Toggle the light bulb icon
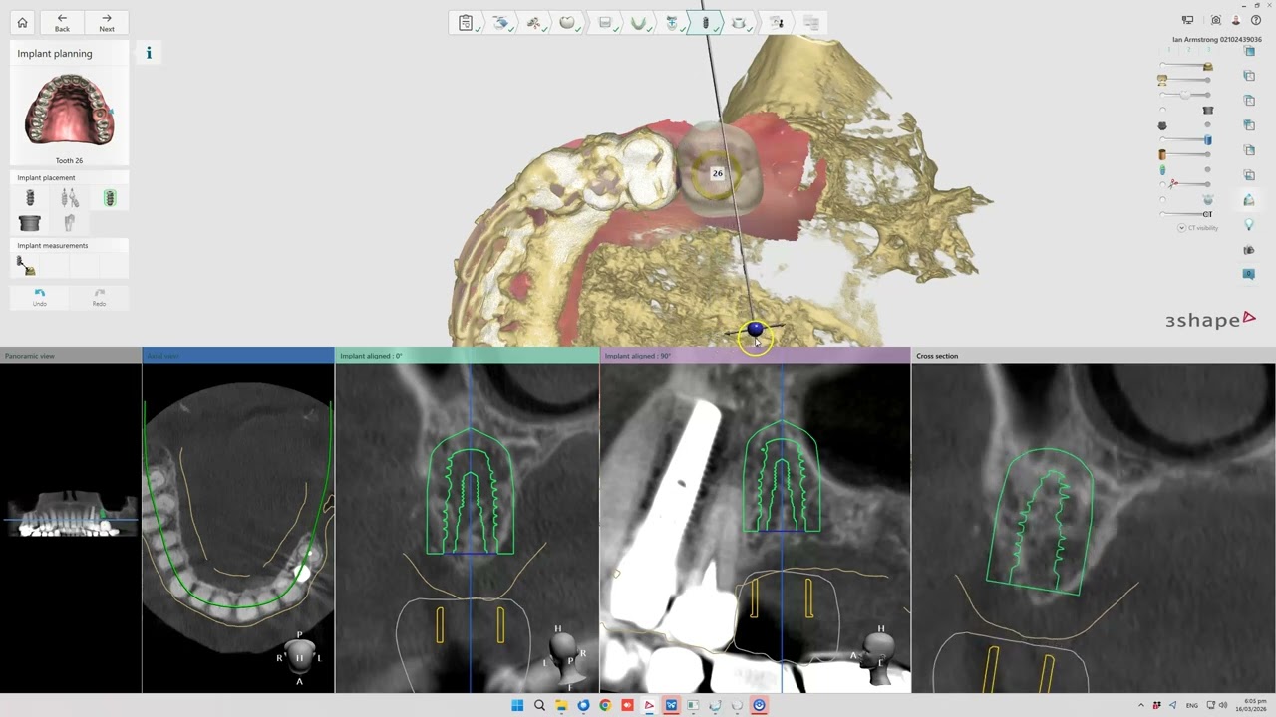The width and height of the screenshot is (1276, 717). [x=1248, y=225]
